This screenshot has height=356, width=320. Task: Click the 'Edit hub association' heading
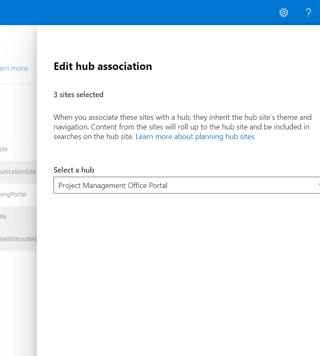pos(103,66)
